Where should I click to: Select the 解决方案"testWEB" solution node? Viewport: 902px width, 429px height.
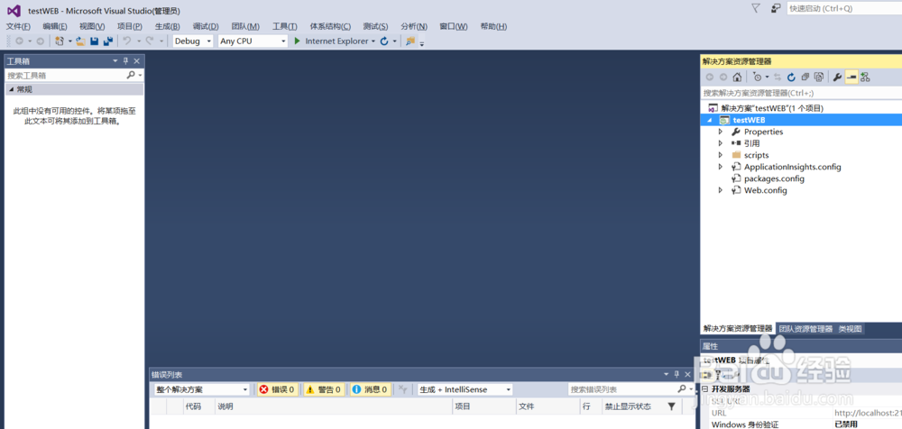click(772, 108)
